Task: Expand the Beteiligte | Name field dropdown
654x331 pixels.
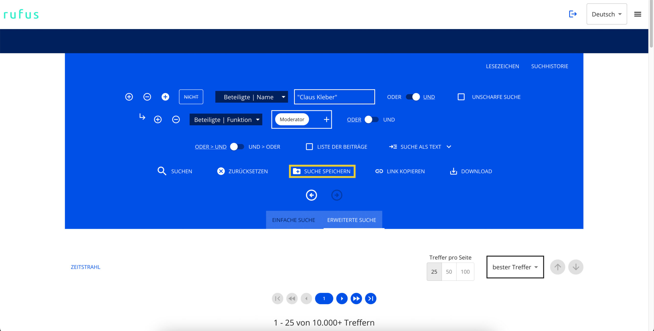Action: (251, 97)
